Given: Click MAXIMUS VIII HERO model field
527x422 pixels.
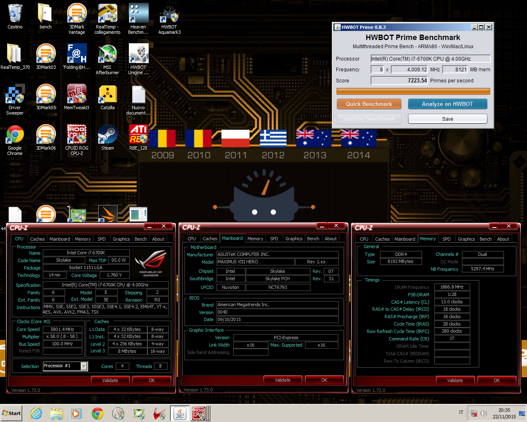Looking at the screenshot, I should point(256,262).
